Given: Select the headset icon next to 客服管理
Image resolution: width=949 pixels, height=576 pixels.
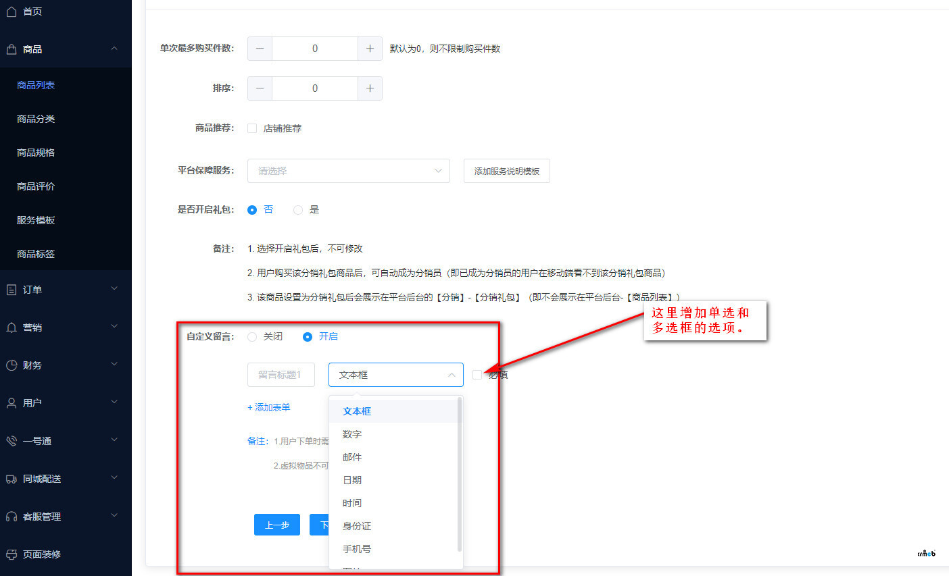Looking at the screenshot, I should pyautogui.click(x=11, y=516).
